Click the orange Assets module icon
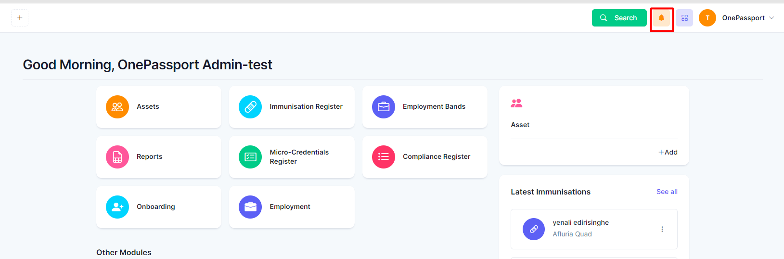Viewport: 784px width, 259px height. point(117,107)
